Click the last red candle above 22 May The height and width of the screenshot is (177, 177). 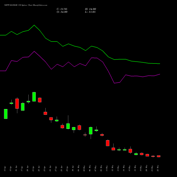click(159, 156)
